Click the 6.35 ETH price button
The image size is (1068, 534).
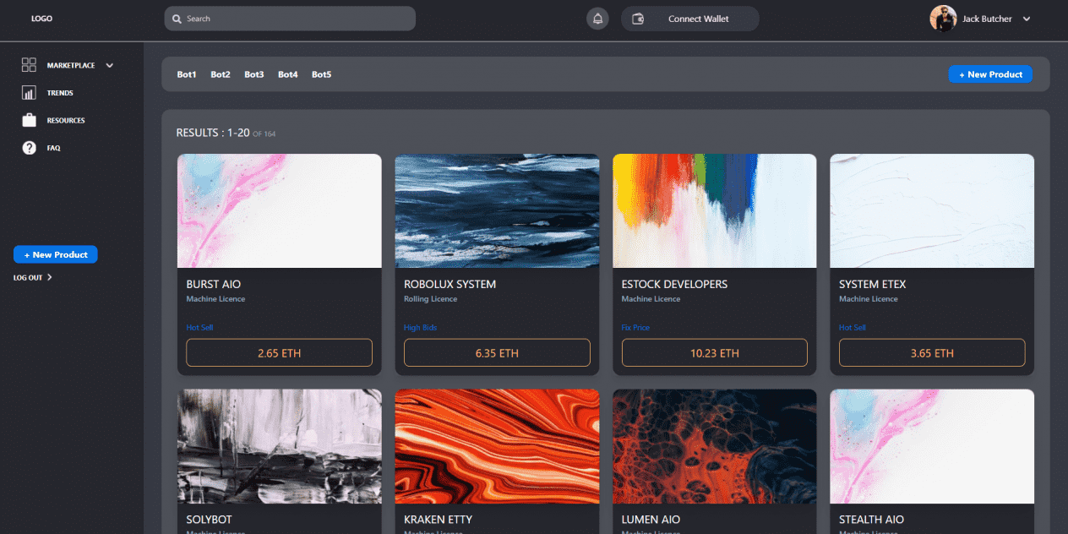click(497, 353)
